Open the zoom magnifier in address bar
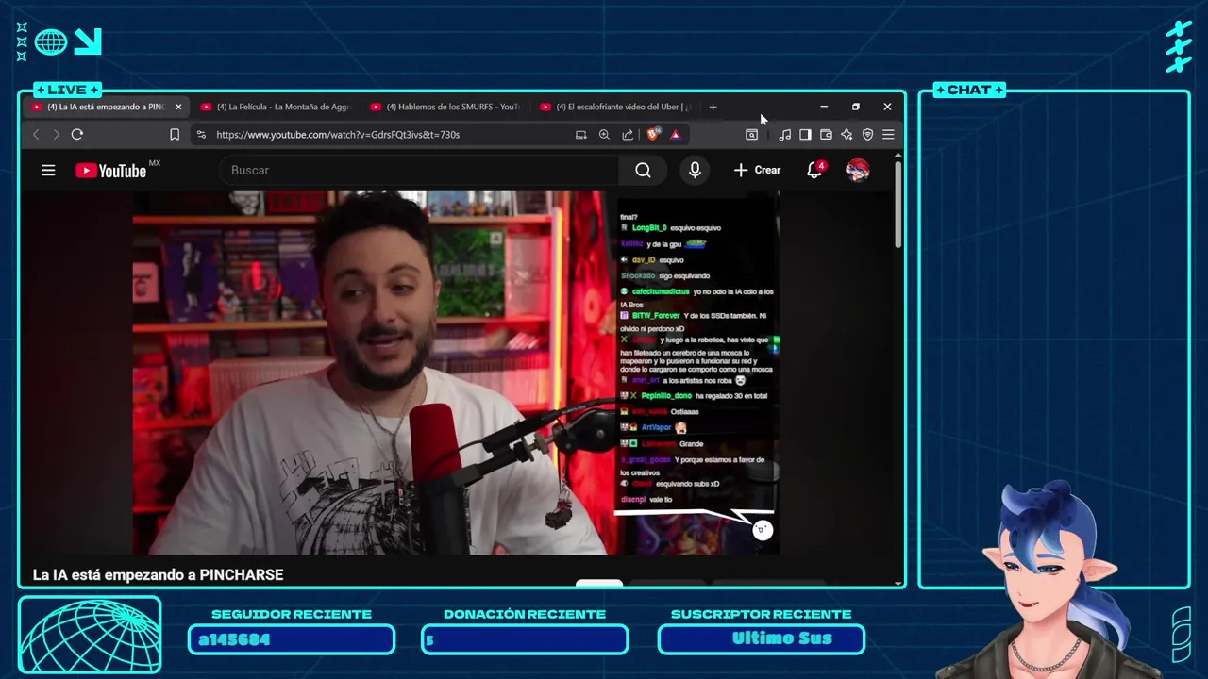Screen dimensions: 1208x679 [604, 135]
